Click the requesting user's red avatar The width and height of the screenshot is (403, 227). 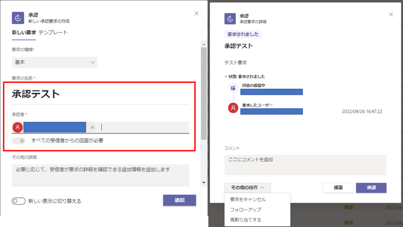click(x=233, y=108)
